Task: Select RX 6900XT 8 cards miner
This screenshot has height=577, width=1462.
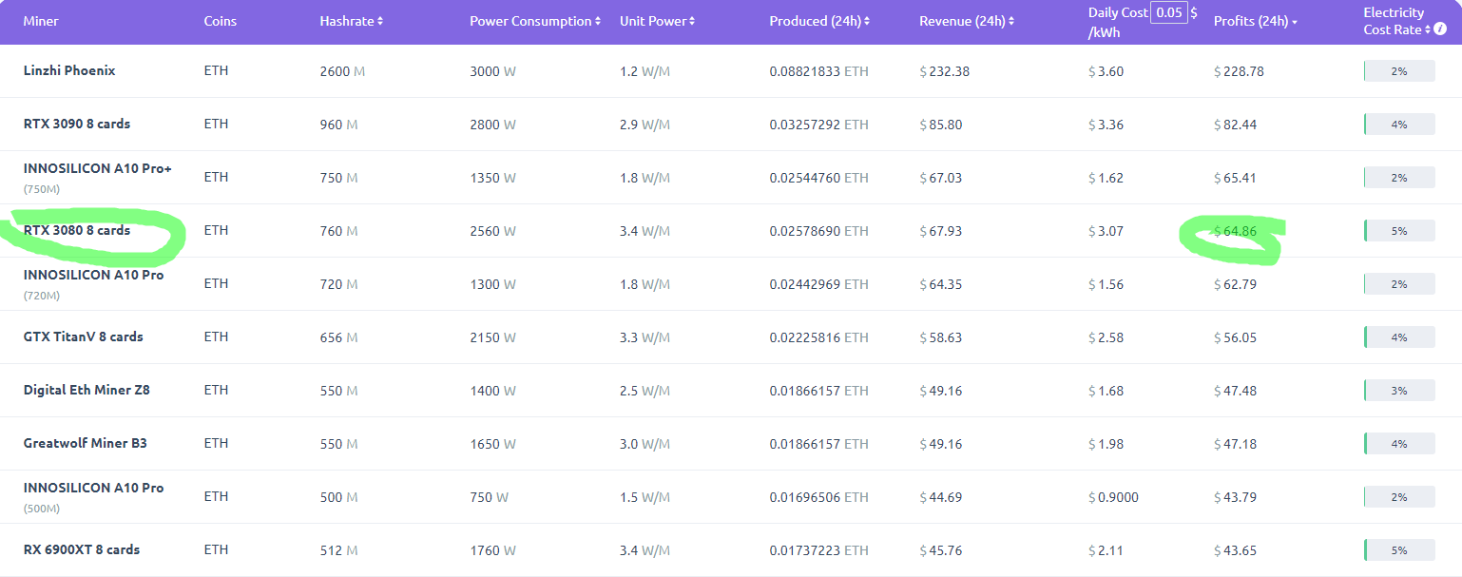Action: (82, 549)
